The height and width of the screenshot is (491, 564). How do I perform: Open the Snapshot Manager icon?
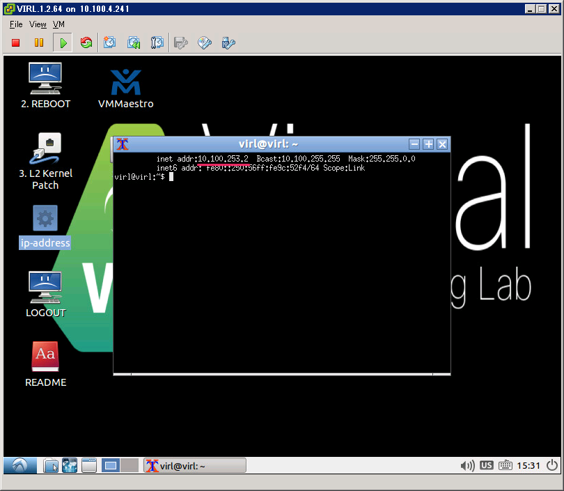(157, 42)
